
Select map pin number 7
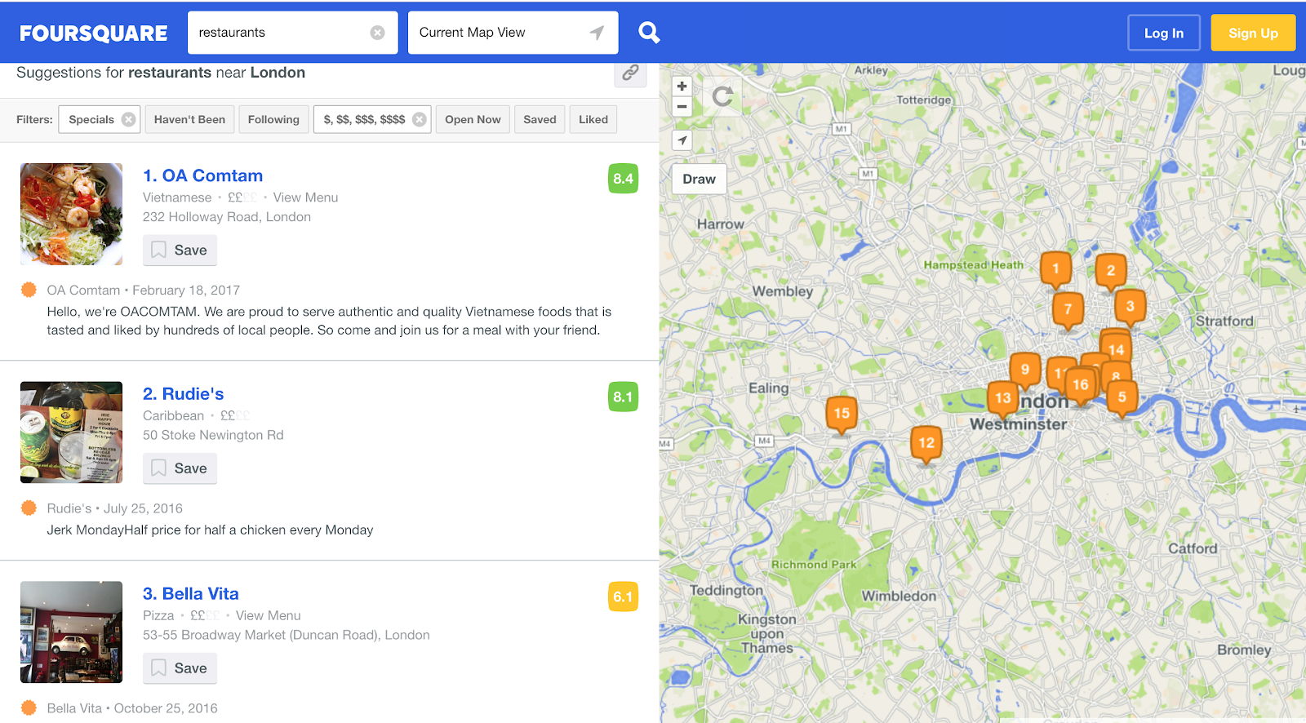pos(1068,311)
